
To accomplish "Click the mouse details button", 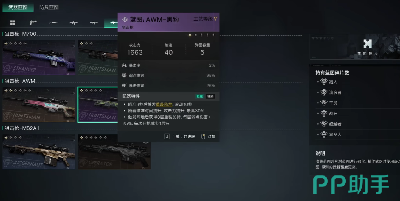I will (x=208, y=136).
